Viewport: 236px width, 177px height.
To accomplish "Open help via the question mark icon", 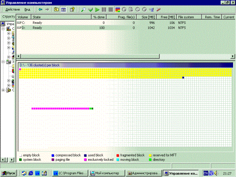I will tap(72, 10).
